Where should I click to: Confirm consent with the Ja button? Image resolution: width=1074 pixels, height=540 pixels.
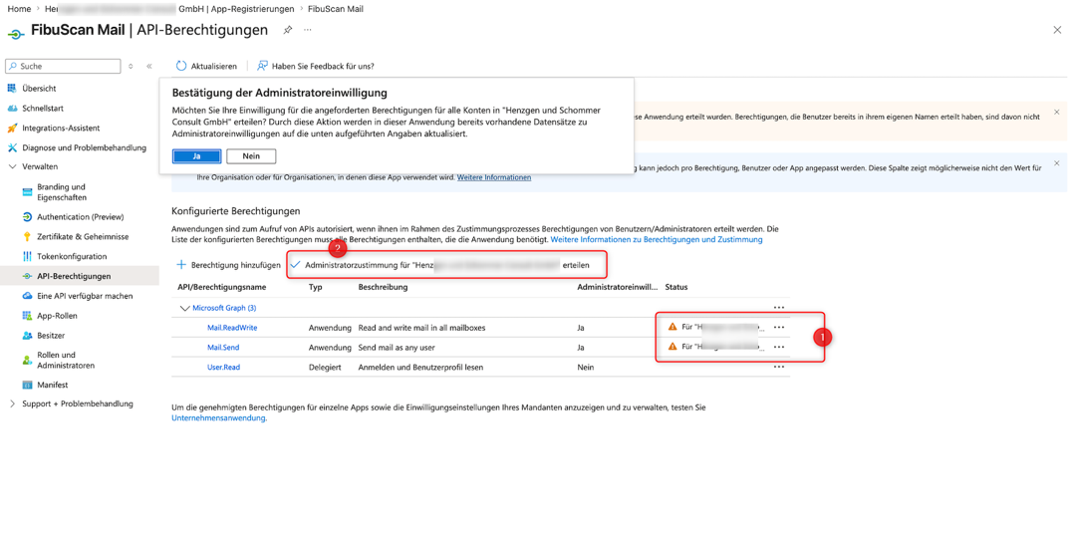click(196, 156)
